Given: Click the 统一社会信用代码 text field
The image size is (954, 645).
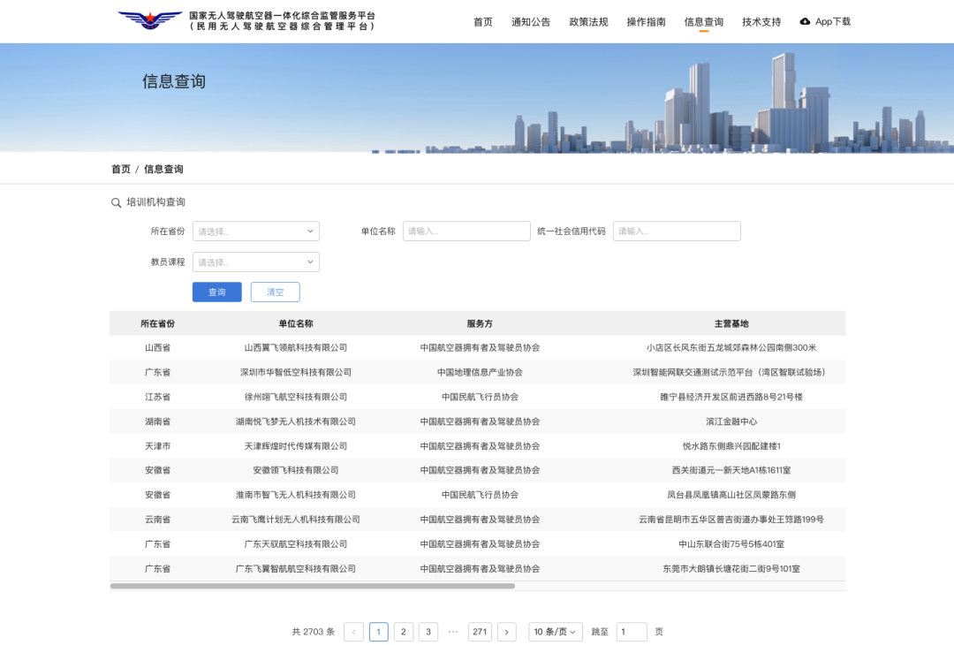Looking at the screenshot, I should [x=677, y=231].
